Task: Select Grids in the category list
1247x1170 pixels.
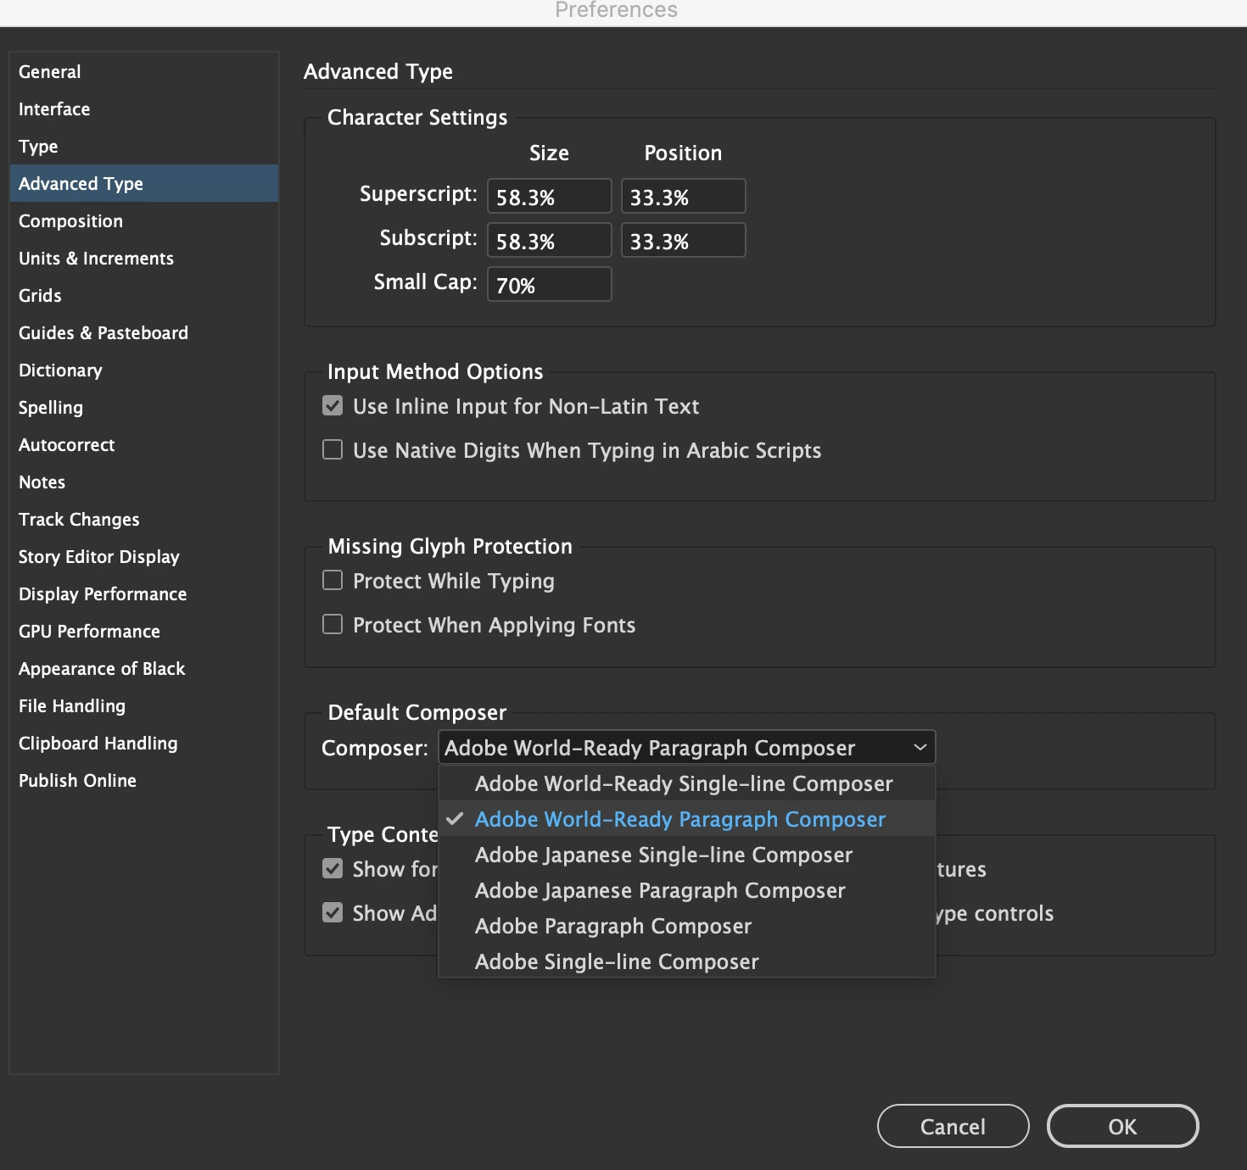Action: 144,296
